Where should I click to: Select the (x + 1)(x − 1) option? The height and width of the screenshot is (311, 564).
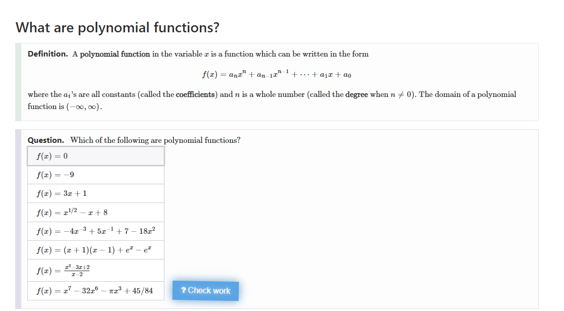[x=96, y=250]
